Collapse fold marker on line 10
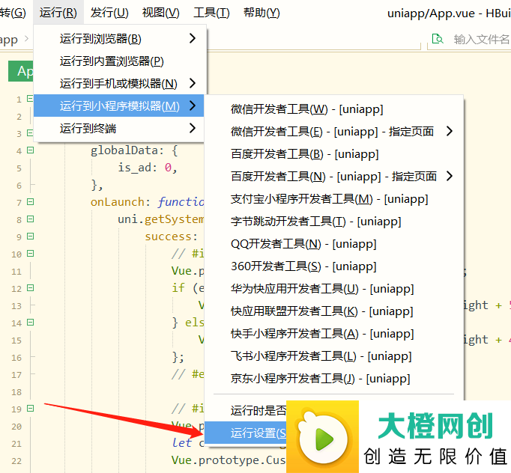This screenshot has height=473, width=511. [x=30, y=253]
